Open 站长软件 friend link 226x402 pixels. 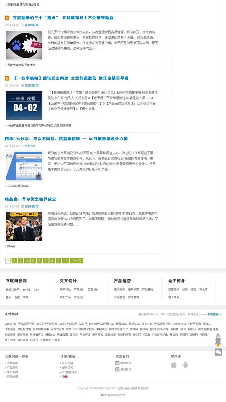point(10,340)
